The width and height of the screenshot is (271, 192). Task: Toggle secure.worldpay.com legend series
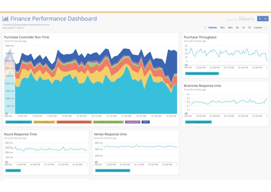click(44, 122)
